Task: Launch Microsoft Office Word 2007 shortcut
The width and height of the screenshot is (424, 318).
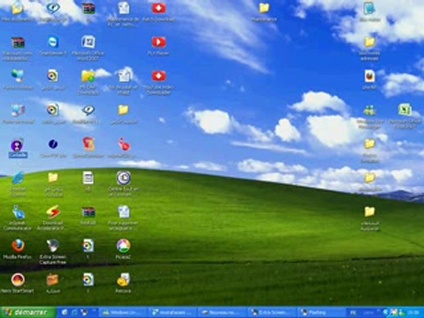Action: (x=88, y=48)
